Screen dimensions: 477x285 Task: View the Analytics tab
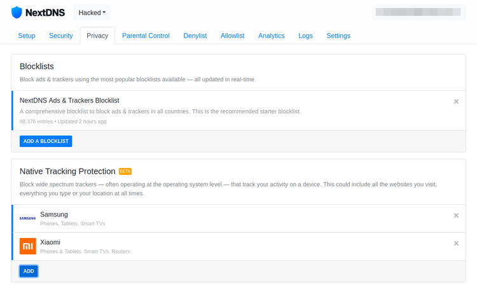(x=272, y=36)
